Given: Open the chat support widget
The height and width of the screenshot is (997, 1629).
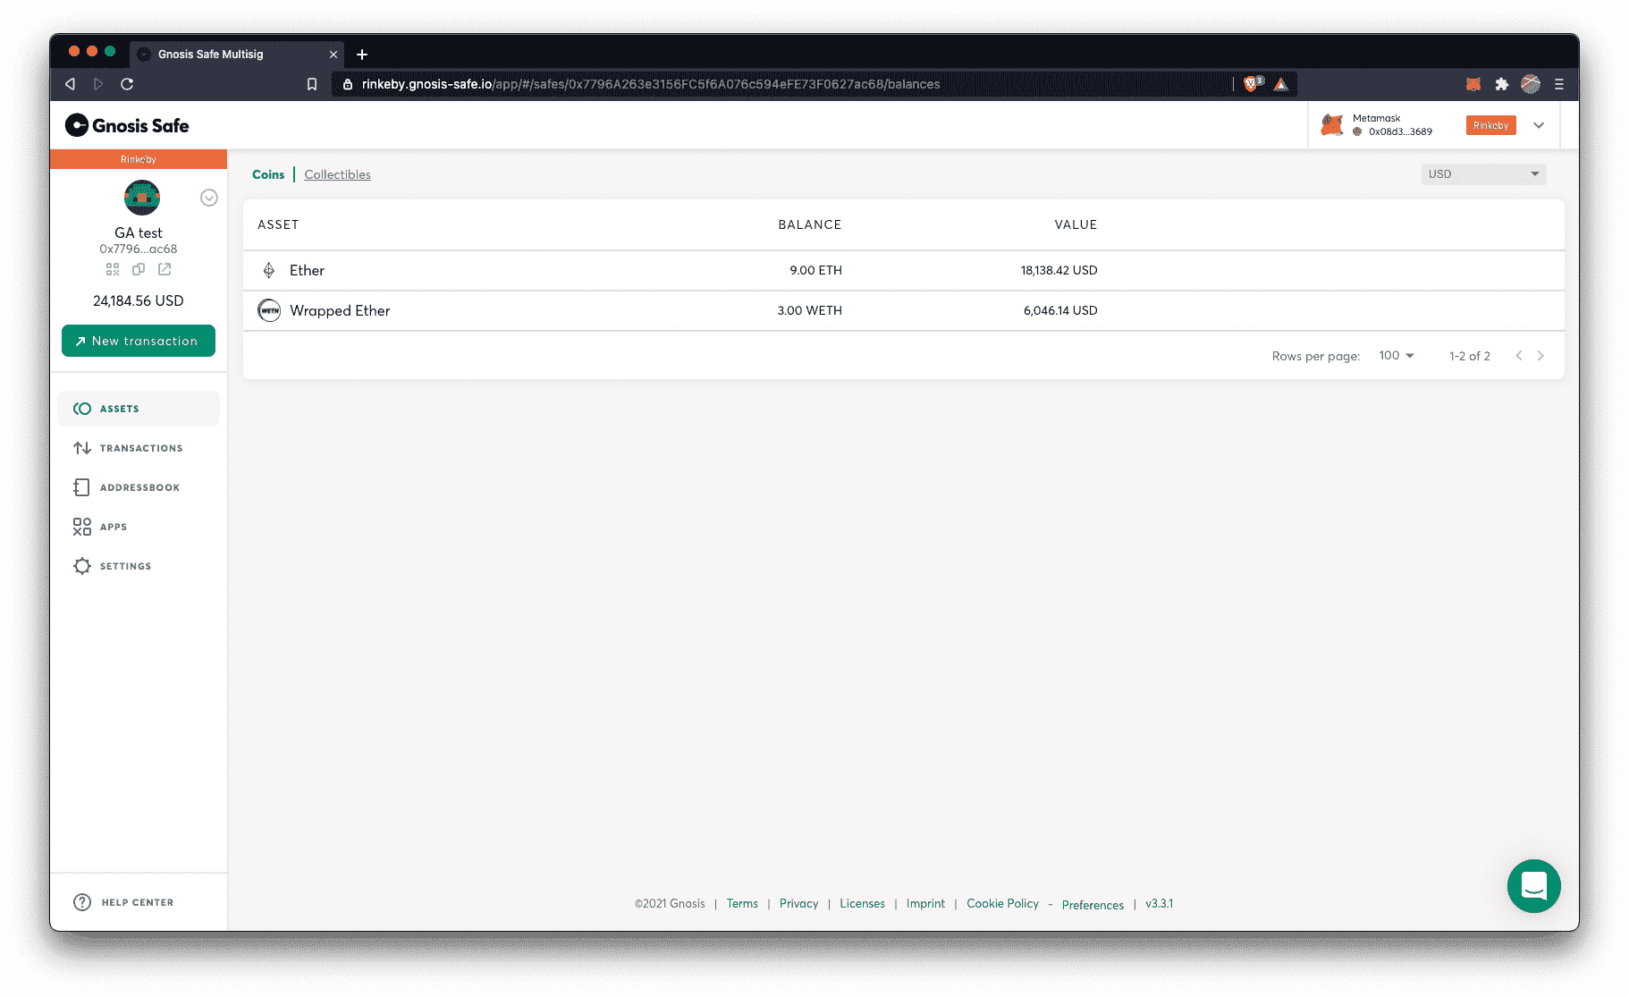Looking at the screenshot, I should pyautogui.click(x=1534, y=886).
